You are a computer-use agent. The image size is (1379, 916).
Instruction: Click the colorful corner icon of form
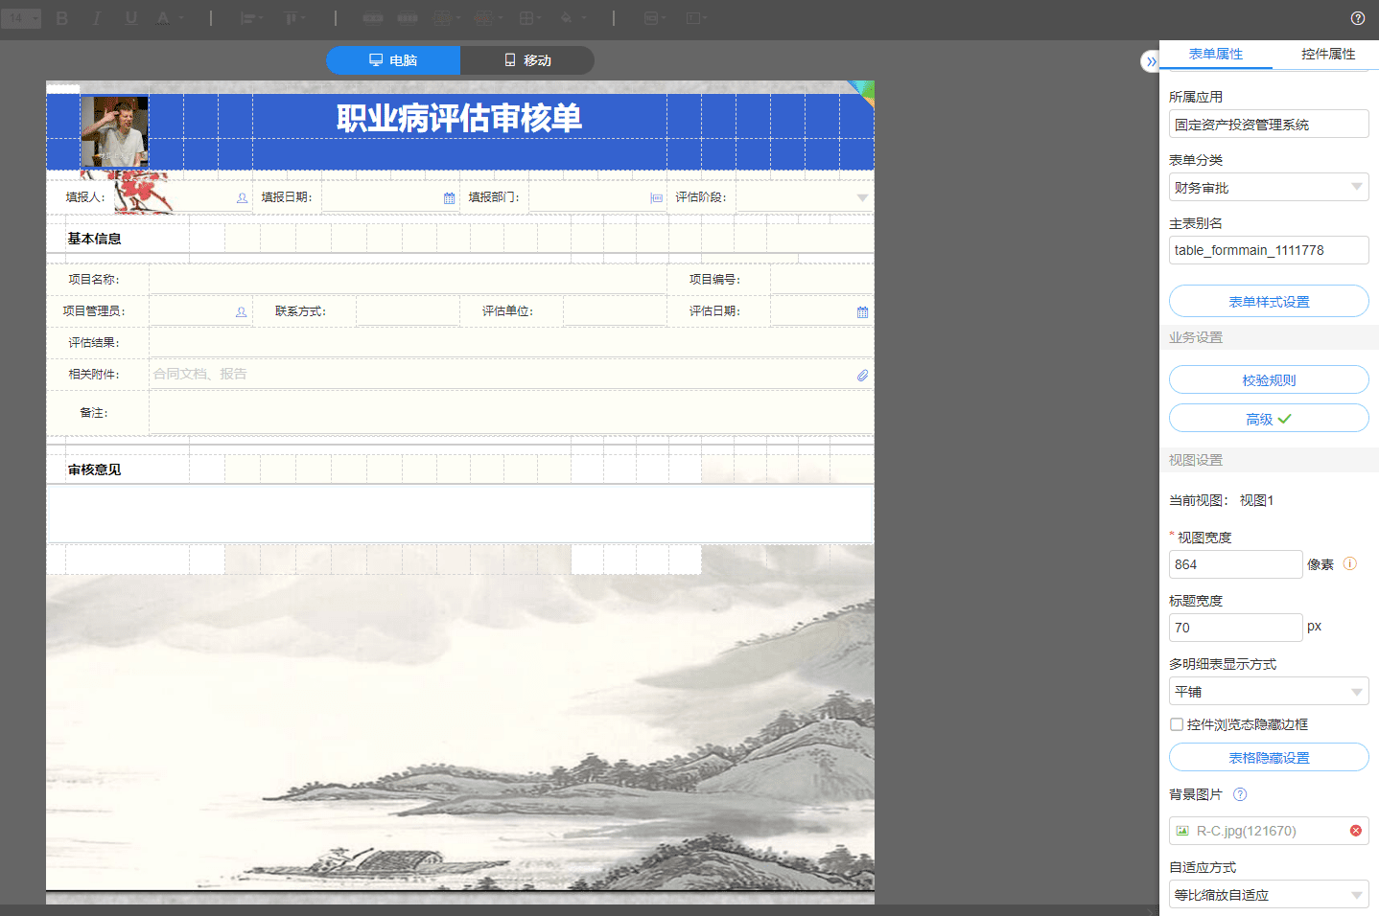click(x=862, y=92)
